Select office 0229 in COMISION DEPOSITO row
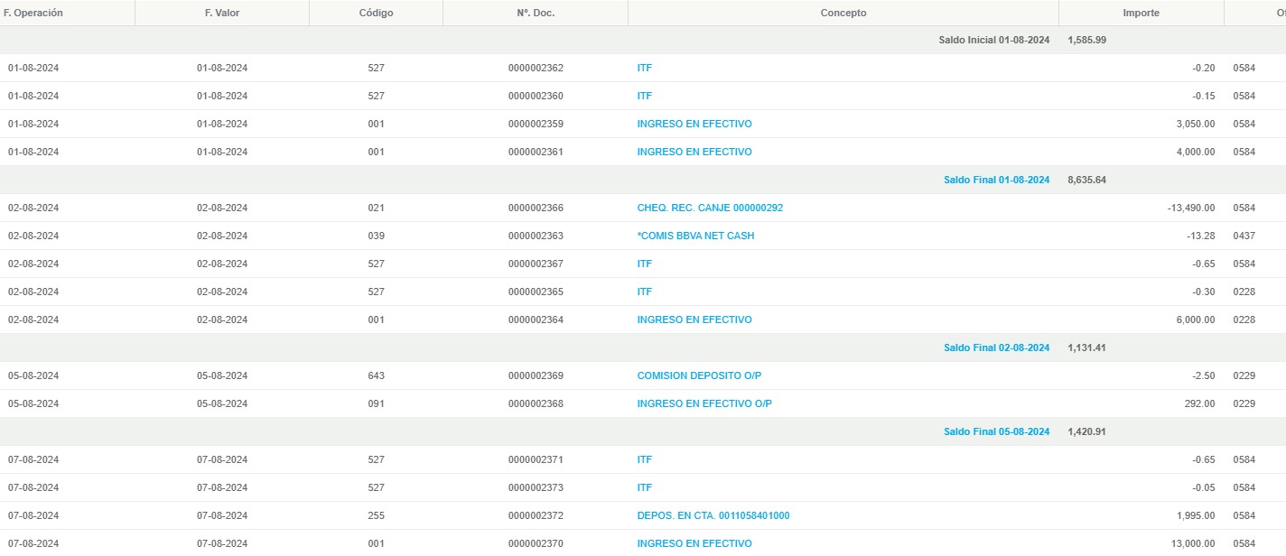This screenshot has height=556, width=1286. tap(1244, 375)
